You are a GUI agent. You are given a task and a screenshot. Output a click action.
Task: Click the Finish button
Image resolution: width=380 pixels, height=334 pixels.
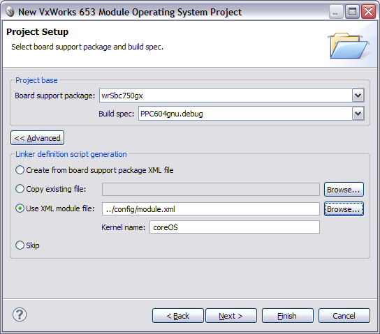pyautogui.click(x=287, y=316)
